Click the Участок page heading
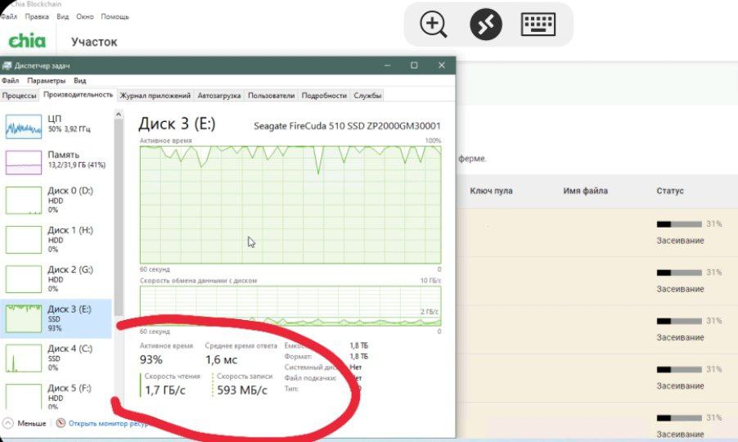738x442 pixels. (94, 42)
